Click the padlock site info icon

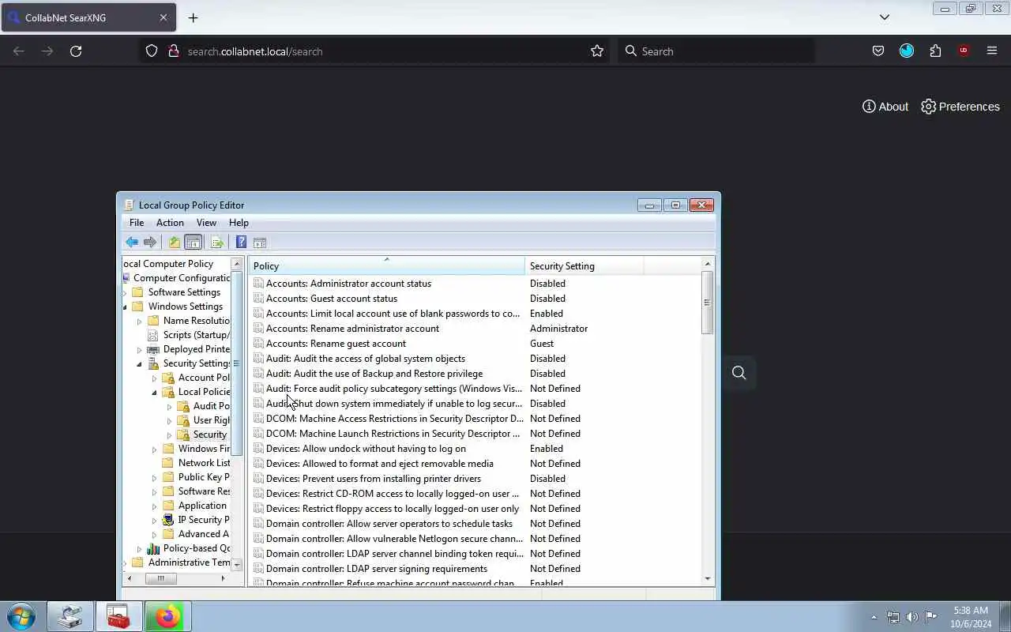[x=174, y=51]
